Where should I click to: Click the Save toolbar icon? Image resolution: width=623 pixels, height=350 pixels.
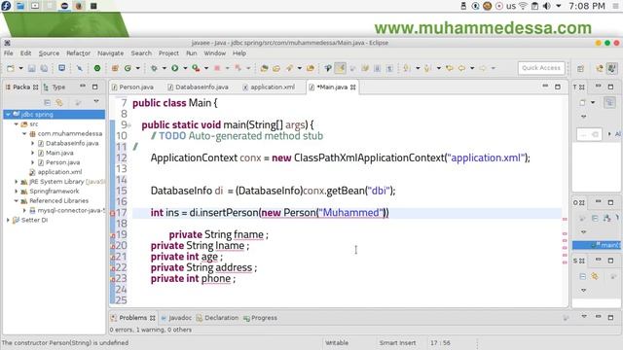point(32,68)
